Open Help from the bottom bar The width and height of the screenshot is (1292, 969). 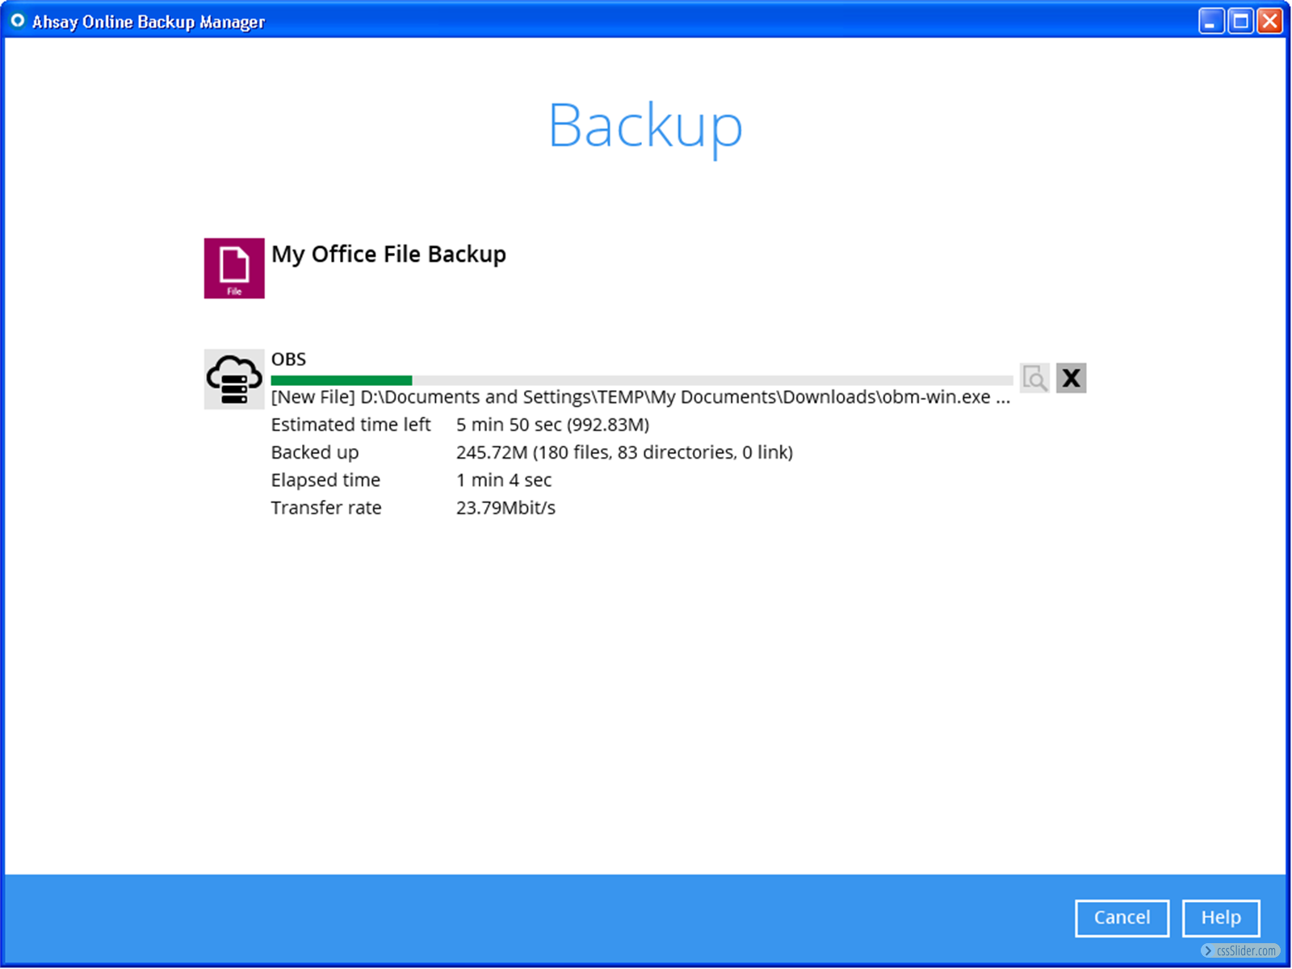(x=1221, y=918)
